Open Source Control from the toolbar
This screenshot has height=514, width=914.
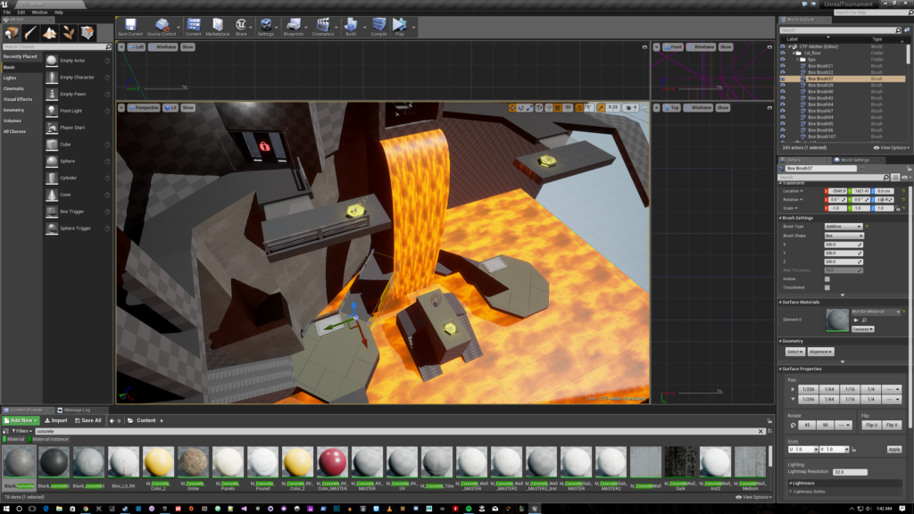(x=162, y=27)
